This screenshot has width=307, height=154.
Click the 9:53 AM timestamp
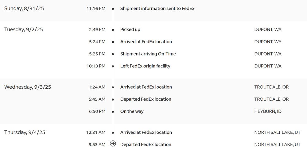[97, 144]
